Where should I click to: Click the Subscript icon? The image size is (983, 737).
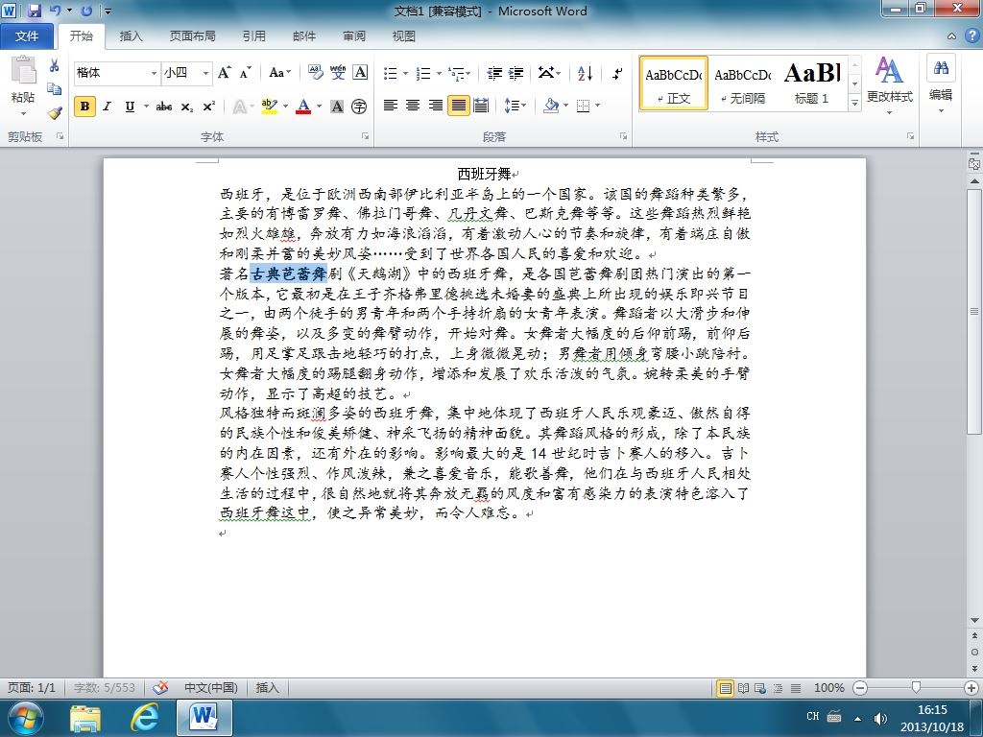tap(187, 107)
